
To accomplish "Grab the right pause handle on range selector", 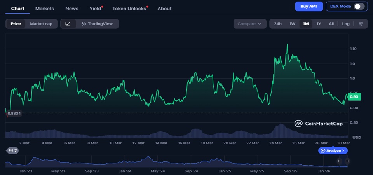I will pos(347,161).
